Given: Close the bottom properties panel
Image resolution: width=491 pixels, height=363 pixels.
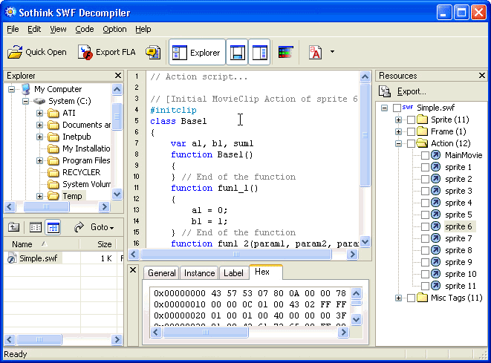Looking at the screenshot, I should (x=133, y=269).
